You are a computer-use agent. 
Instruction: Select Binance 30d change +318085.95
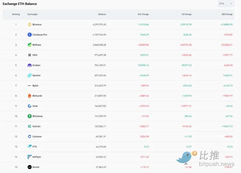(227, 25)
